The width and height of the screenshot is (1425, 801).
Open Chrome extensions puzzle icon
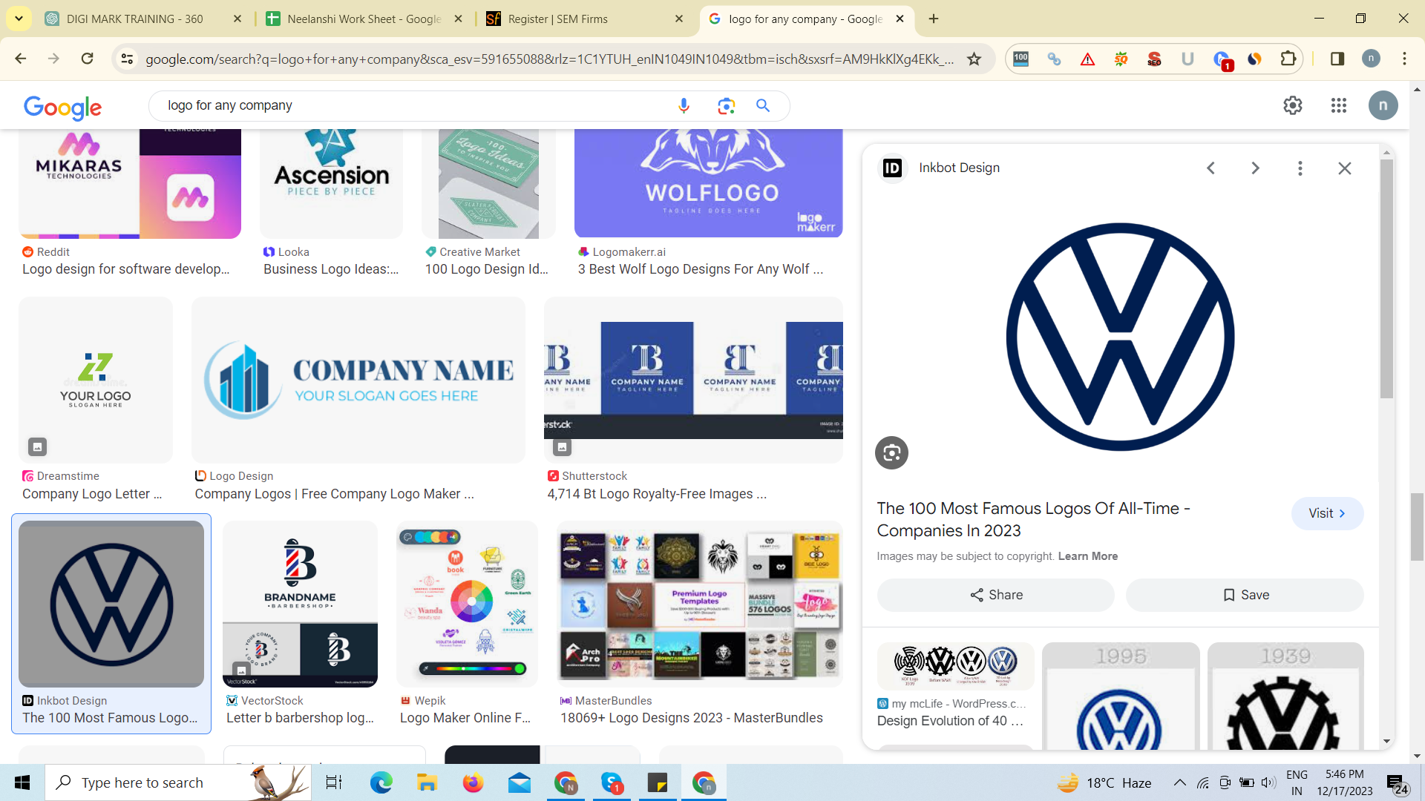point(1288,59)
